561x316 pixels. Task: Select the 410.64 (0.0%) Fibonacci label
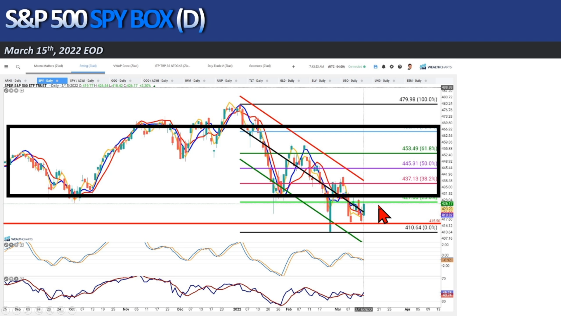pyautogui.click(x=421, y=228)
